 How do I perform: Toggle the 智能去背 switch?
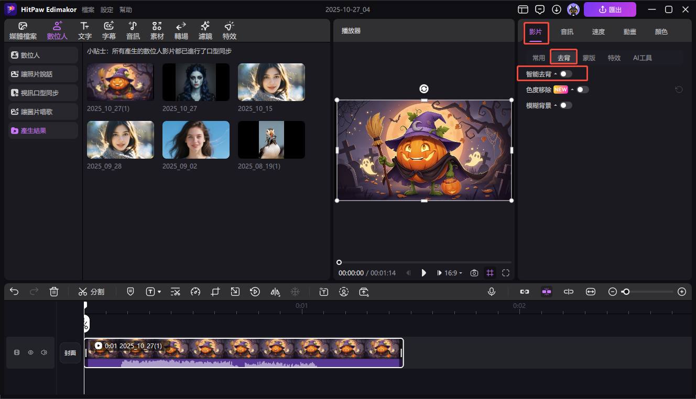566,74
